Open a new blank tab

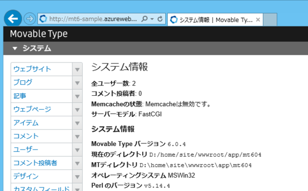[x=270, y=19]
